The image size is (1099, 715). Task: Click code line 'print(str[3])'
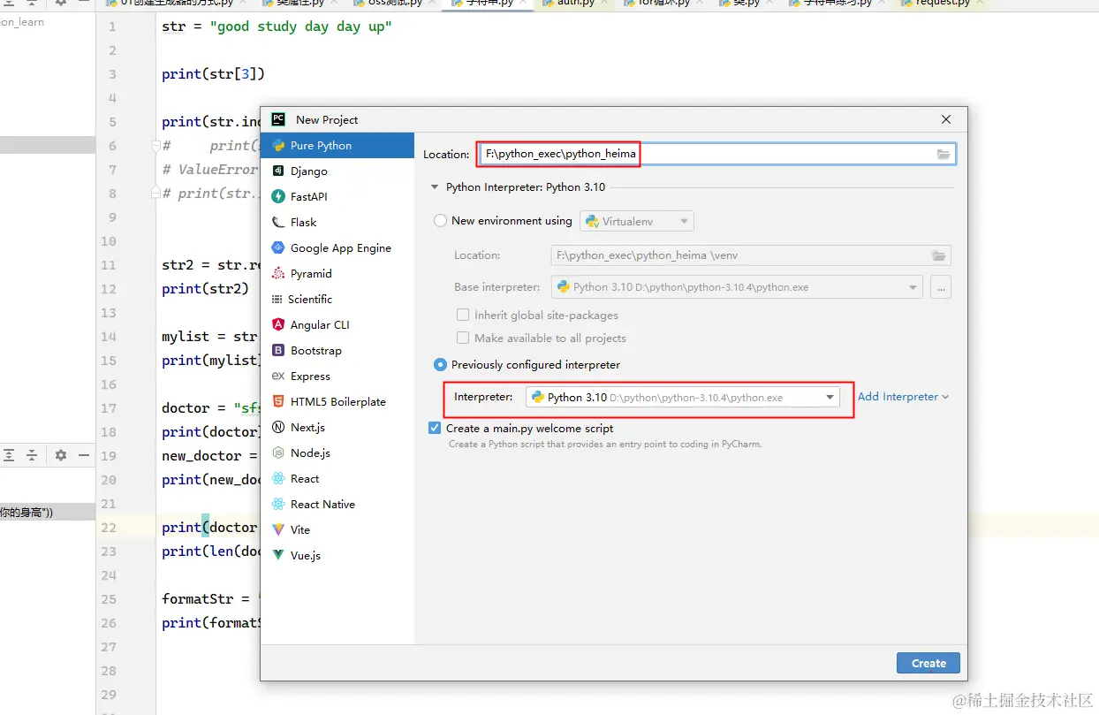tap(213, 74)
